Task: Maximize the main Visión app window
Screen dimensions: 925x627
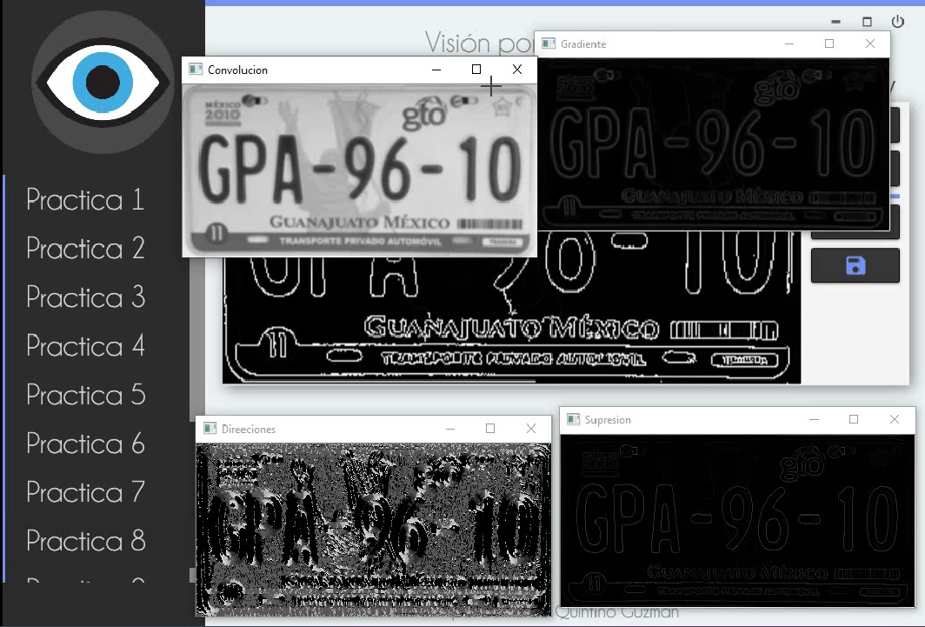Action: (867, 22)
